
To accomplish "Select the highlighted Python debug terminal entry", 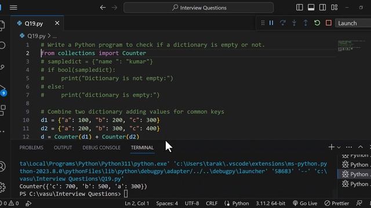I will click(354, 174).
